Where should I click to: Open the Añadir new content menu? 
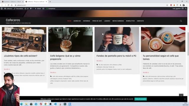point(38,9)
